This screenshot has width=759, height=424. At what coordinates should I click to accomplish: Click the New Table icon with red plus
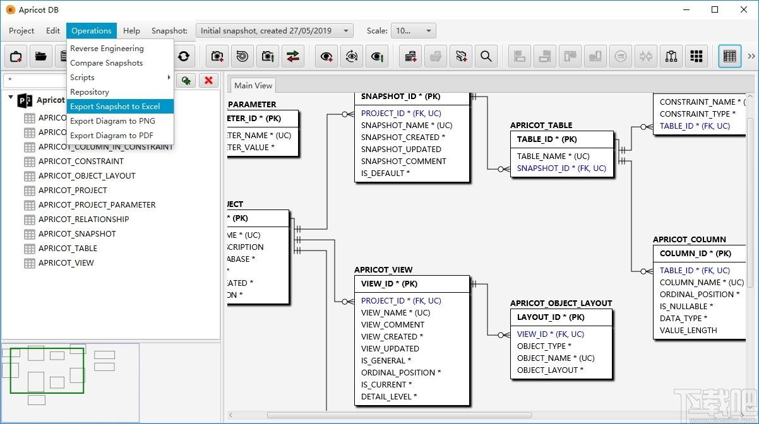(x=410, y=56)
